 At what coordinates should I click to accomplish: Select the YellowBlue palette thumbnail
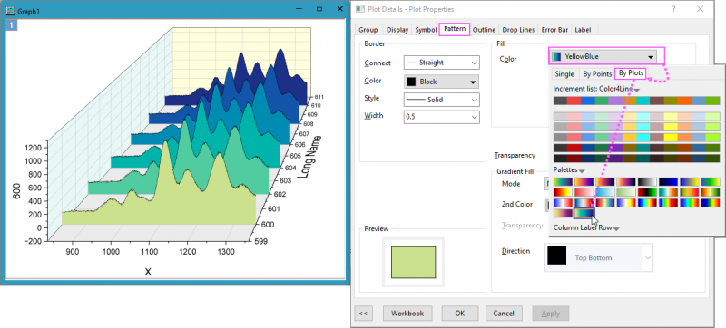[584, 214]
